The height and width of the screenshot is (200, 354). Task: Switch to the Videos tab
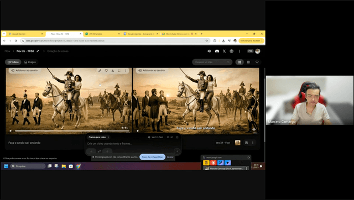point(13,62)
